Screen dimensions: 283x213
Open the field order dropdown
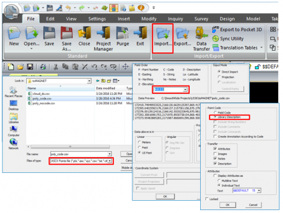pos(185,90)
